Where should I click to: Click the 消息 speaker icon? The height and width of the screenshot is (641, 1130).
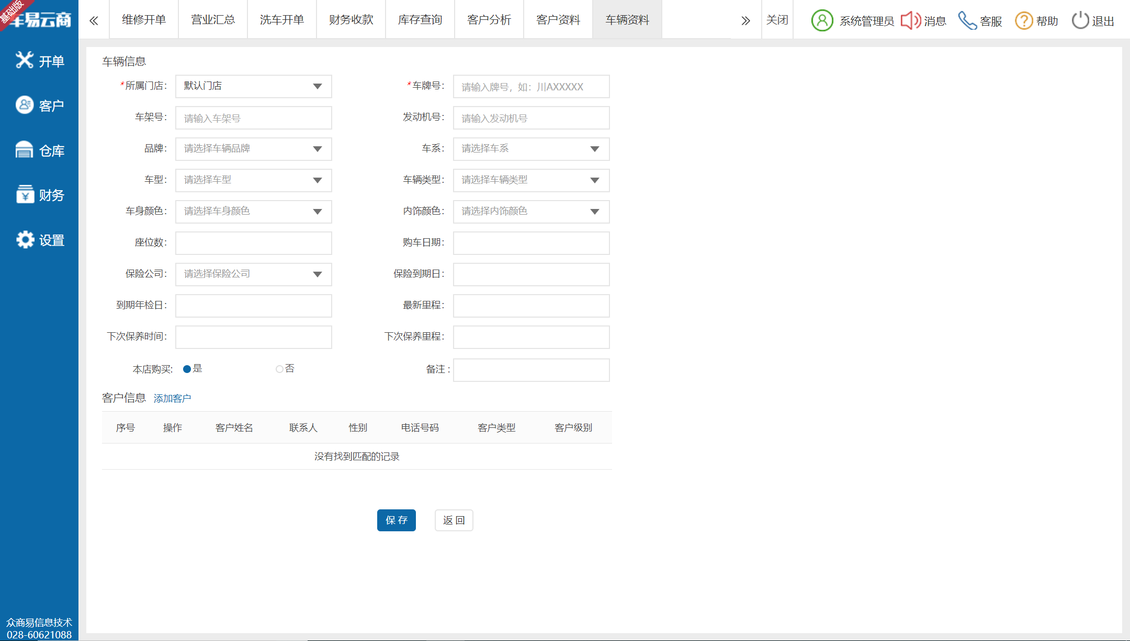tap(910, 21)
